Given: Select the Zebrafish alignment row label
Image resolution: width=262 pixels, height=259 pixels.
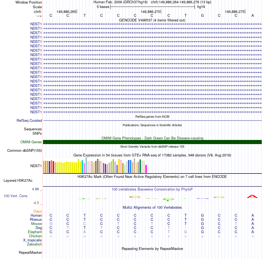Looking at the screenshot, I should [34, 244].
